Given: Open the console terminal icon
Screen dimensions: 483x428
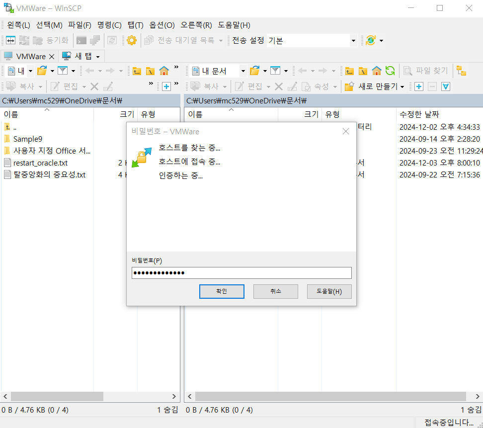Looking at the screenshot, I should 81,40.
